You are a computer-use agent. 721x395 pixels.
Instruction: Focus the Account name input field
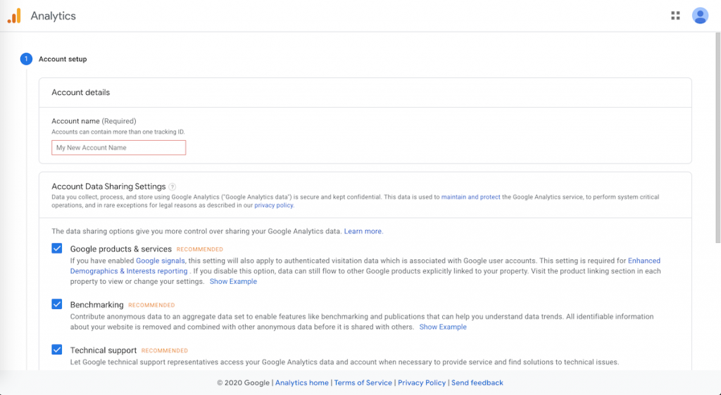coord(118,148)
